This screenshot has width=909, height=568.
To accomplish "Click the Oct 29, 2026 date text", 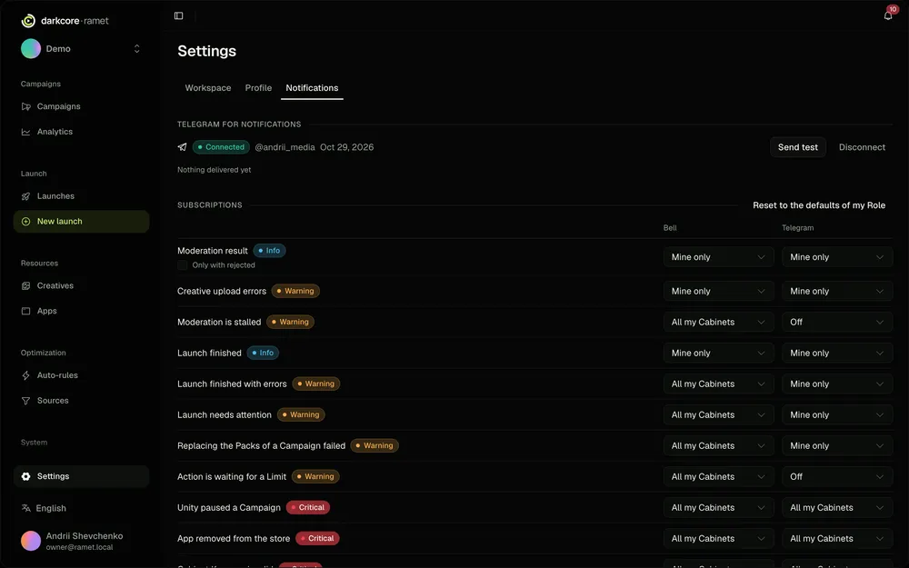I will (x=346, y=147).
